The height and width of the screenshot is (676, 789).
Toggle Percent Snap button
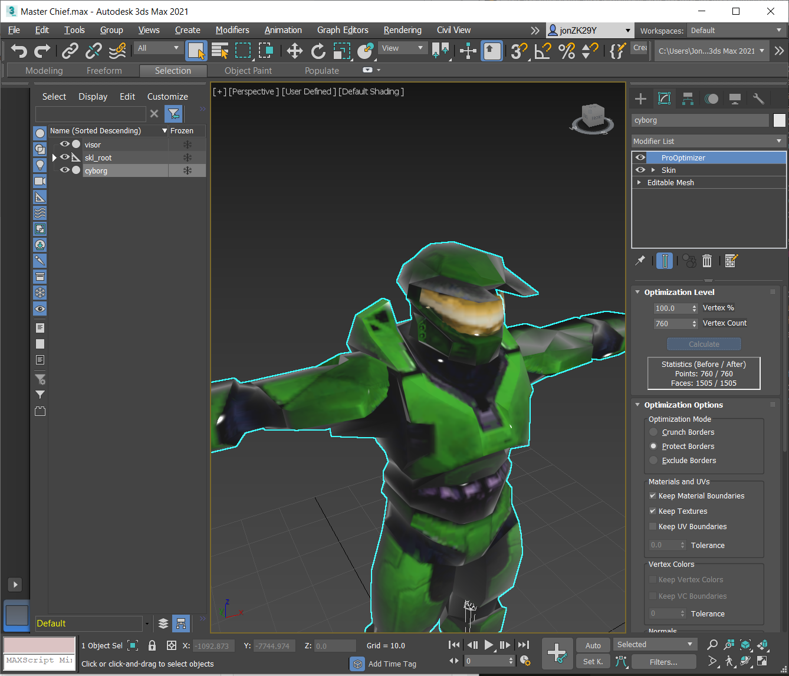567,51
